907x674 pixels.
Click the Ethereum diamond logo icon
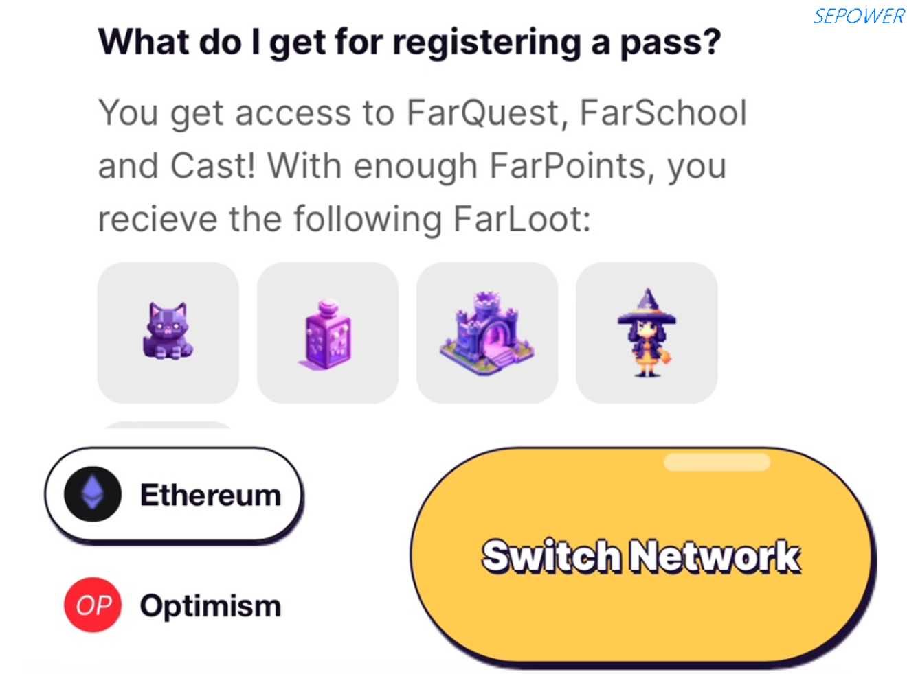(93, 494)
